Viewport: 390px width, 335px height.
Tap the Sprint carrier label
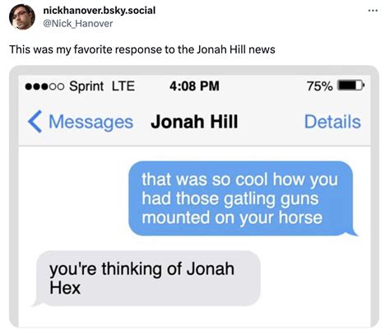coord(86,86)
